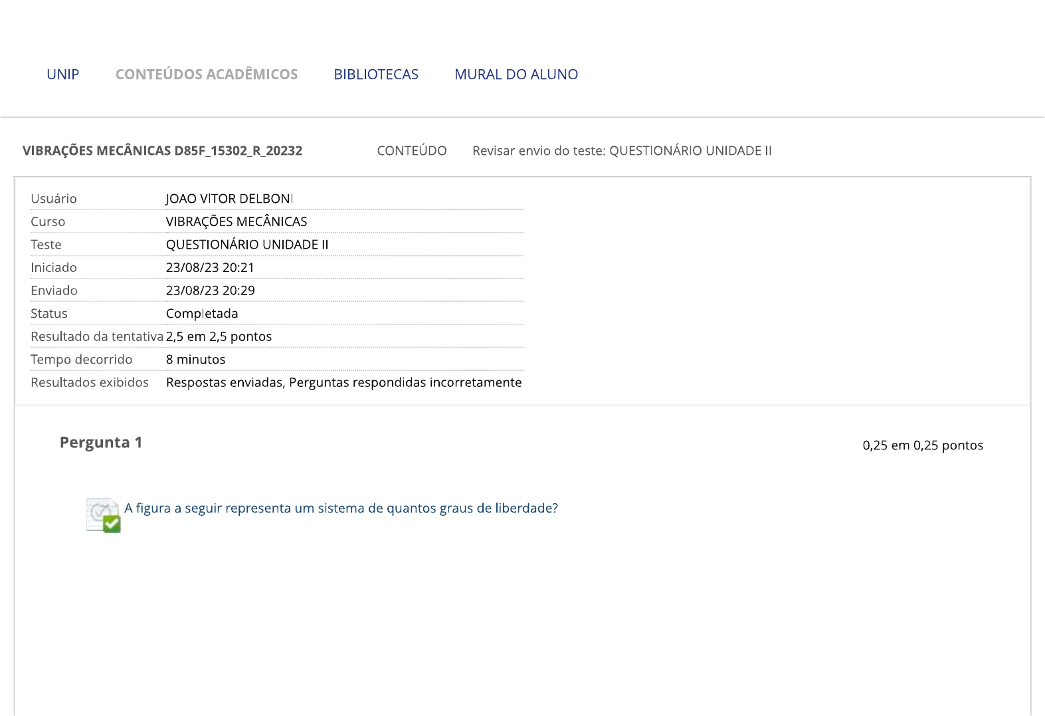Viewport: 1045px width, 716px height.
Task: Click the 'Revisar envio do teste' breadcrumb
Action: 622,151
